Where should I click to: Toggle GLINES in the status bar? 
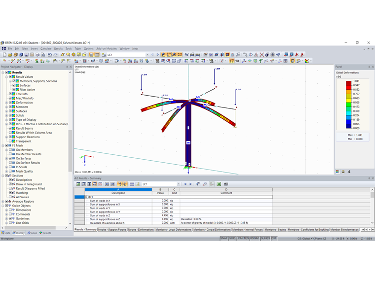pos(265,239)
